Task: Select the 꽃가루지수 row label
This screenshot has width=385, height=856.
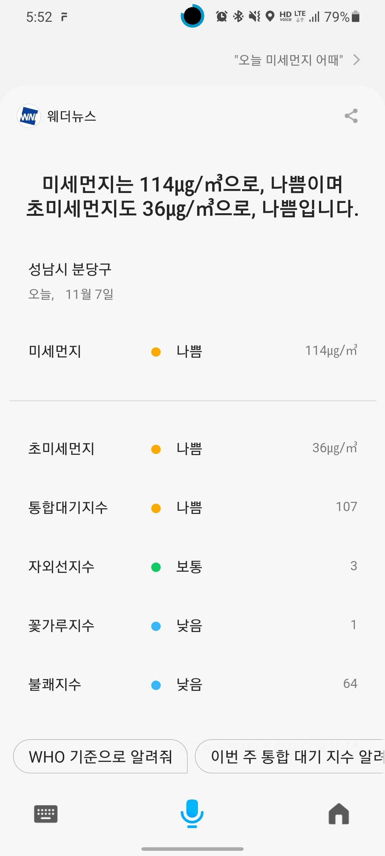Action: click(x=61, y=626)
